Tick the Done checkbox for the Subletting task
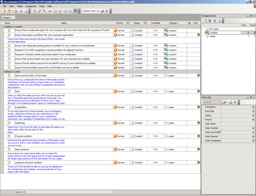 coord(9,123)
